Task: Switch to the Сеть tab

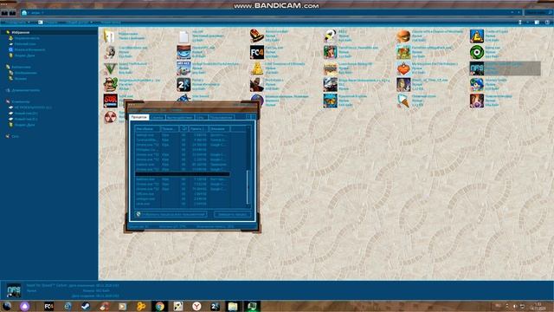Action: 201,118
